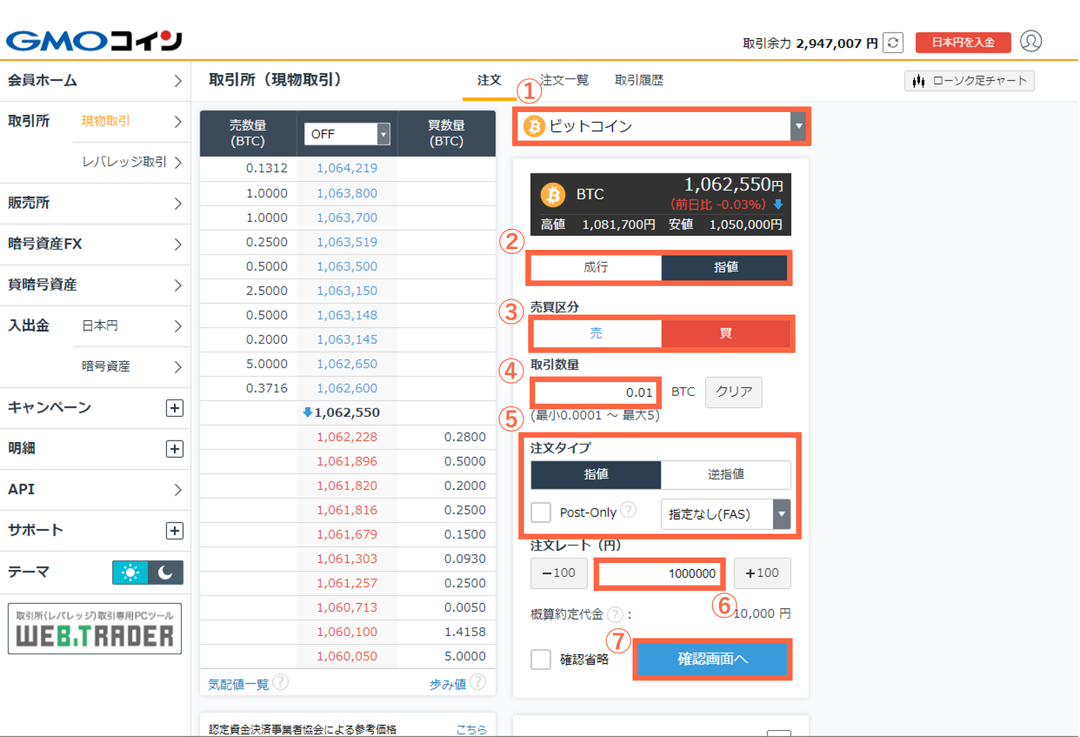
Task: Click help icon beside 概算約定代金
Action: click(614, 614)
